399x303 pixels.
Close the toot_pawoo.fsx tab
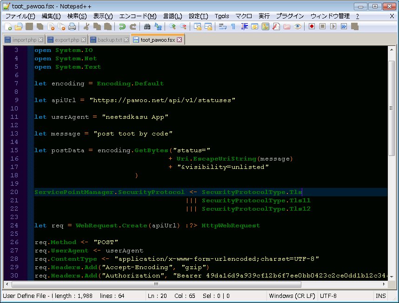(x=180, y=39)
